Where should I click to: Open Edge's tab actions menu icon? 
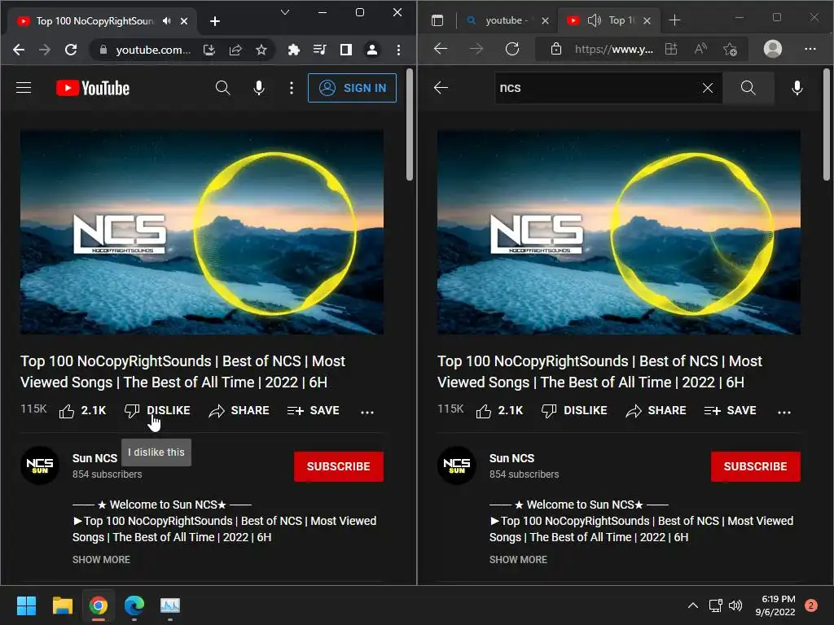pyautogui.click(x=437, y=20)
